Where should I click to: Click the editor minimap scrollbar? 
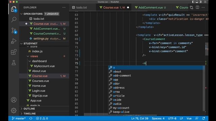[x=207, y=49]
